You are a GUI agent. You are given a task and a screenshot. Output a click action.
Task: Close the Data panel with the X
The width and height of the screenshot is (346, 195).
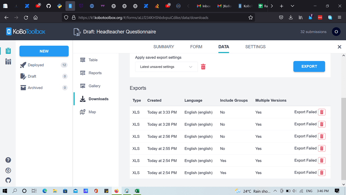339,47
